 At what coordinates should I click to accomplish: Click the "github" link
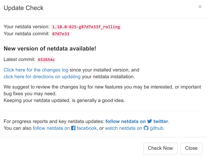click(157, 128)
